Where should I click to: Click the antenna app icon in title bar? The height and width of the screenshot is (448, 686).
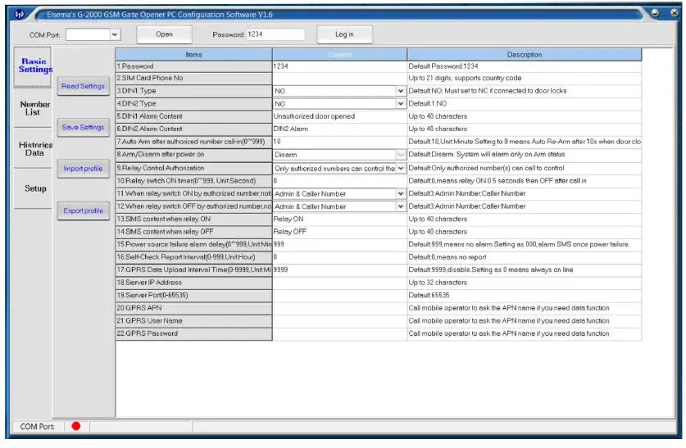point(20,15)
